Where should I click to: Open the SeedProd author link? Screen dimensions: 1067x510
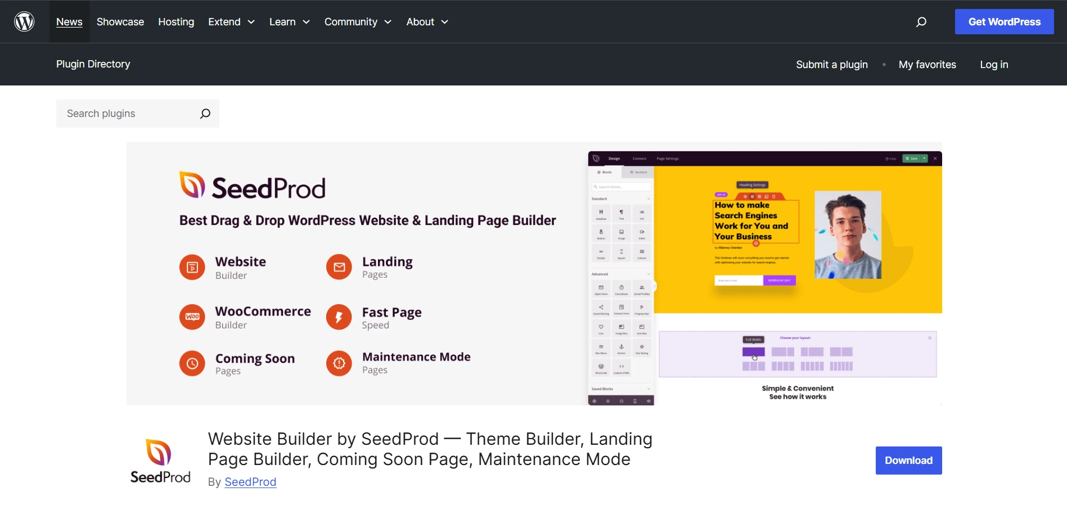coord(250,482)
